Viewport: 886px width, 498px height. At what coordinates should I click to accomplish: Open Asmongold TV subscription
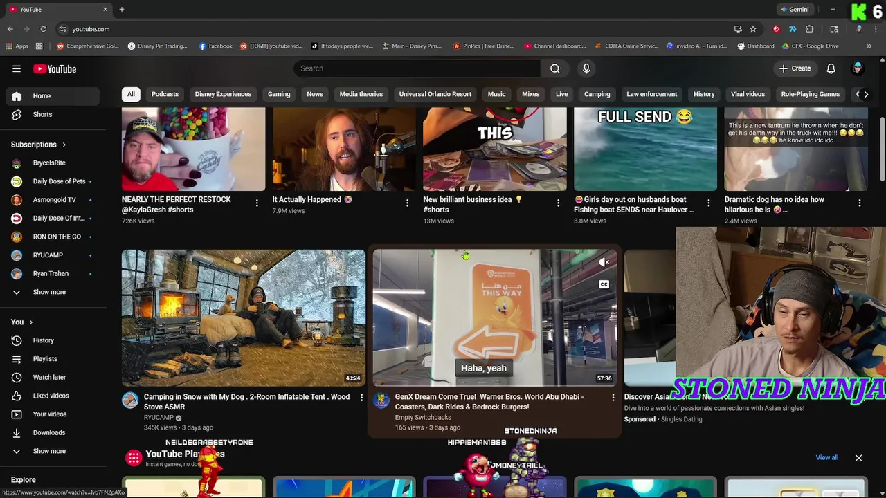[55, 200]
